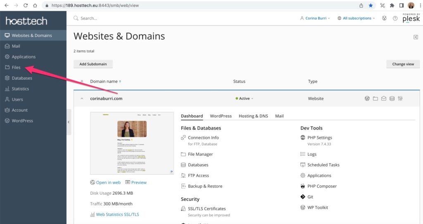Image resolution: width=423 pixels, height=224 pixels.
Task: Open Databases link in dashboard
Action: click(x=198, y=165)
